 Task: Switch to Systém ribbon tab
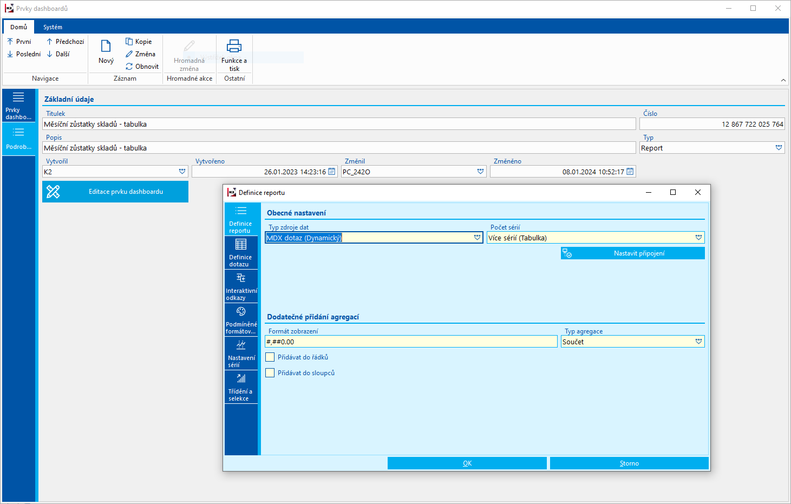click(x=53, y=27)
